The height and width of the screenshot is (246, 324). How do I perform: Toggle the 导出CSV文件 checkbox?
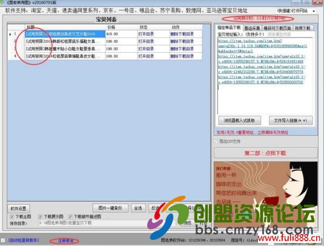click(x=216, y=142)
